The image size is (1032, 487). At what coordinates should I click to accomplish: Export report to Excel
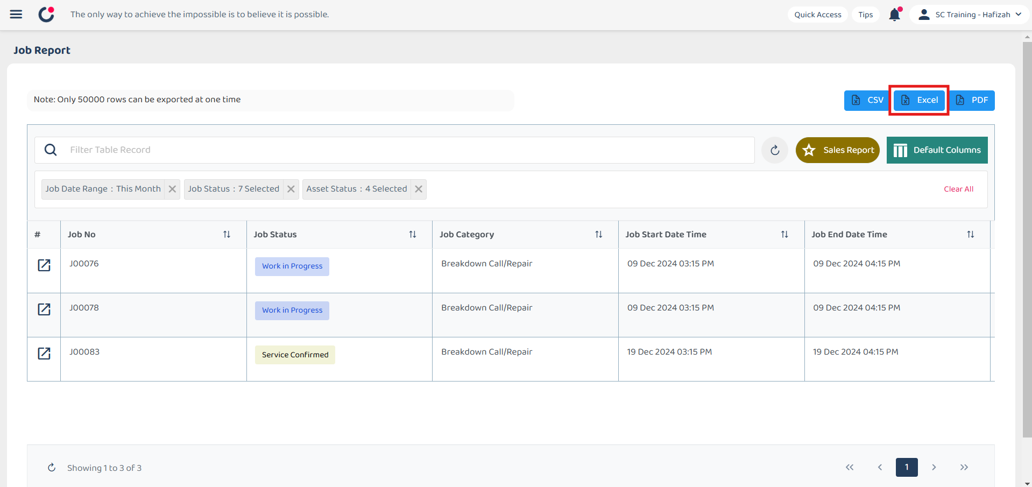click(x=919, y=100)
